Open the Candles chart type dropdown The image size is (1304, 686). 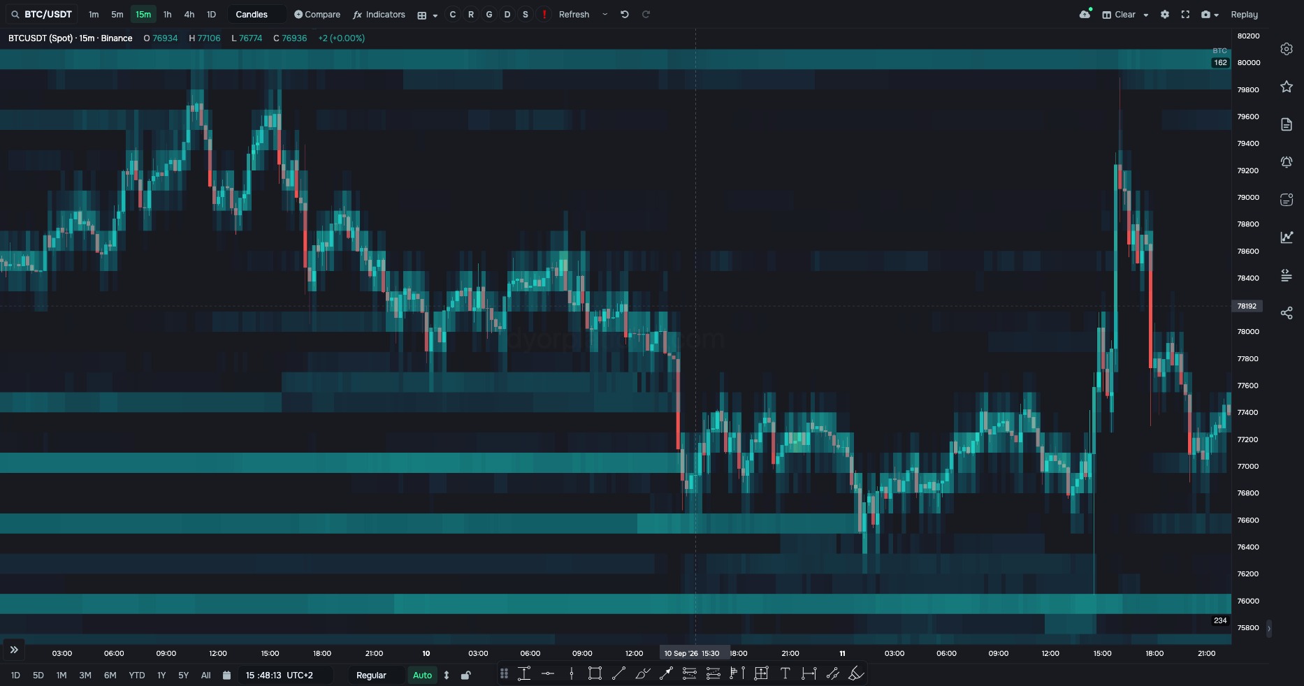256,15
